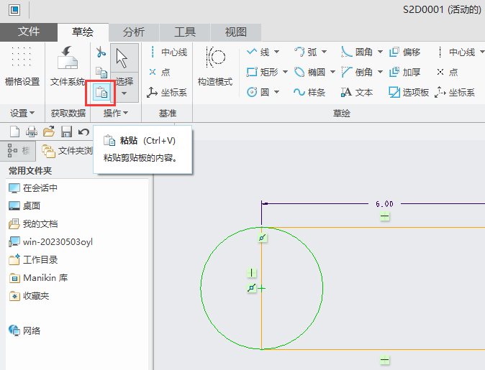The height and width of the screenshot is (370, 485).
Task: Select the Circle (圆) sketch tool
Action: pos(258,93)
